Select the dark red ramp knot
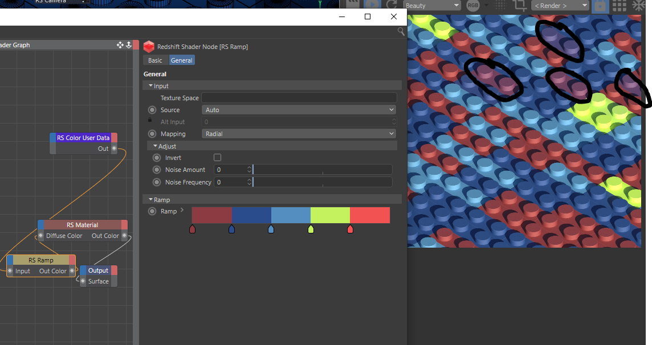Viewport: 652px width, 345px height. pos(192,229)
